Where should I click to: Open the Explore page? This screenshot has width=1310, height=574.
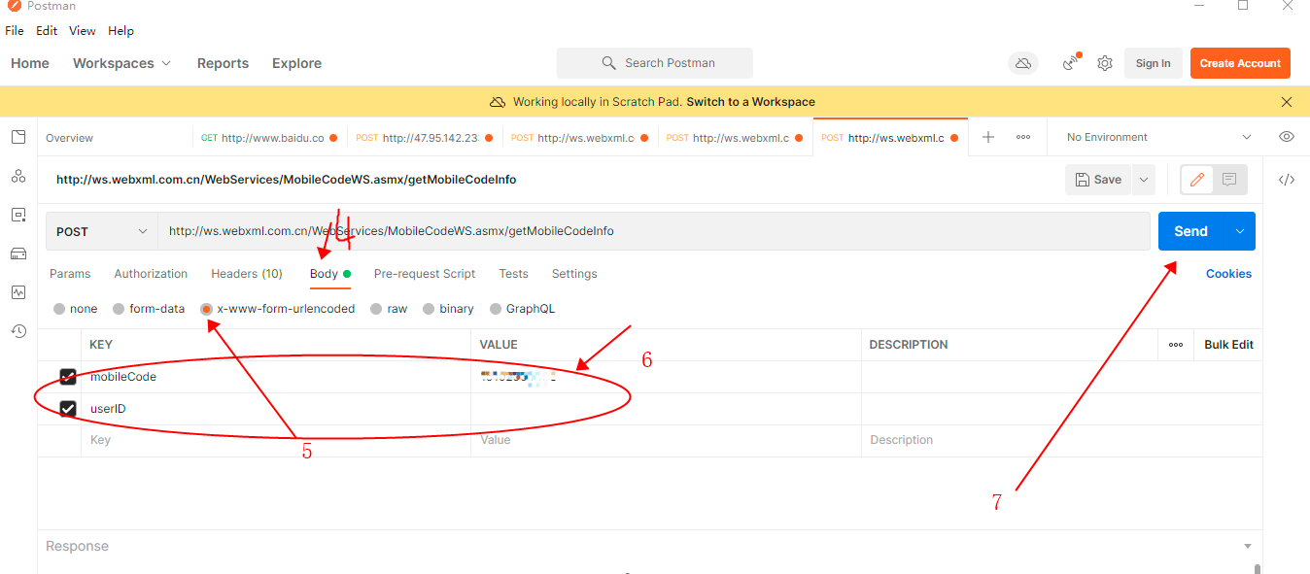pos(296,63)
